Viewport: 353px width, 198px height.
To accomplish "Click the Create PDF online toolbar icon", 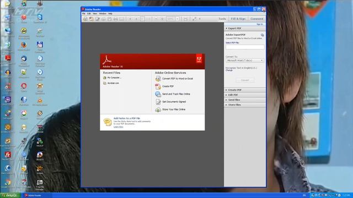I will [92, 19].
